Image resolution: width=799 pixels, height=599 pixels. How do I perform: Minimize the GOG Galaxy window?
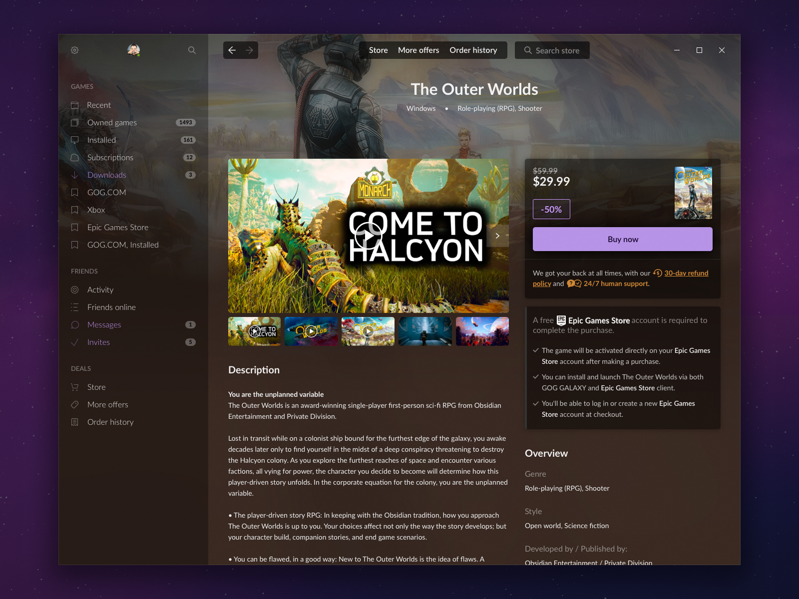[x=677, y=50]
